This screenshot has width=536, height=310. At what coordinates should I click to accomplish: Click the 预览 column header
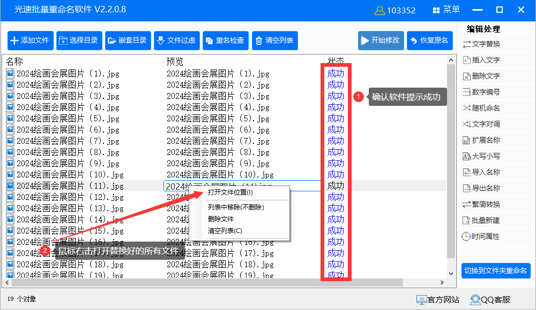pyautogui.click(x=175, y=61)
